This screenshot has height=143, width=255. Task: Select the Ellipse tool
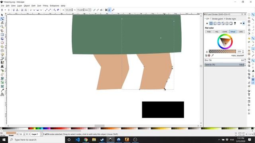pos(2,43)
